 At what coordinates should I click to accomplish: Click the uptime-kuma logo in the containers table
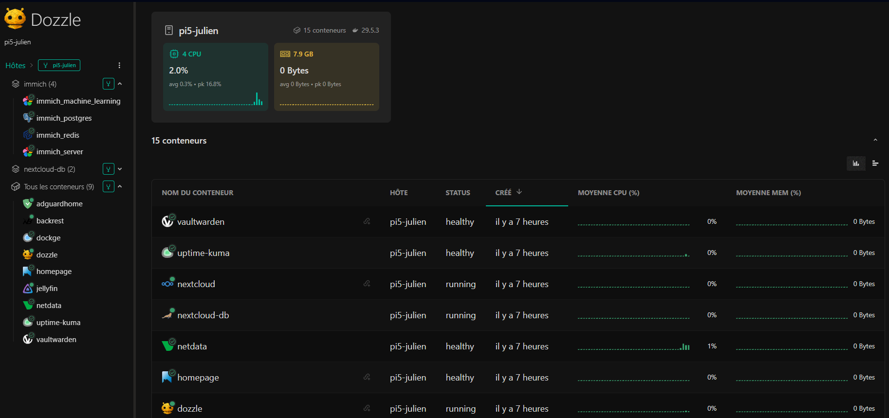pyautogui.click(x=167, y=253)
